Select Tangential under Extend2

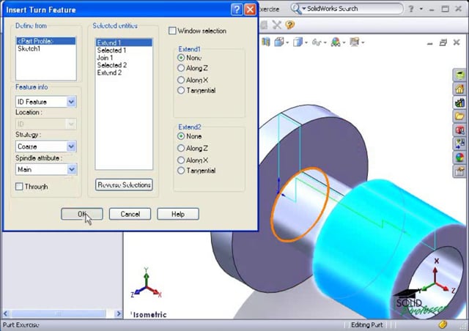point(181,171)
